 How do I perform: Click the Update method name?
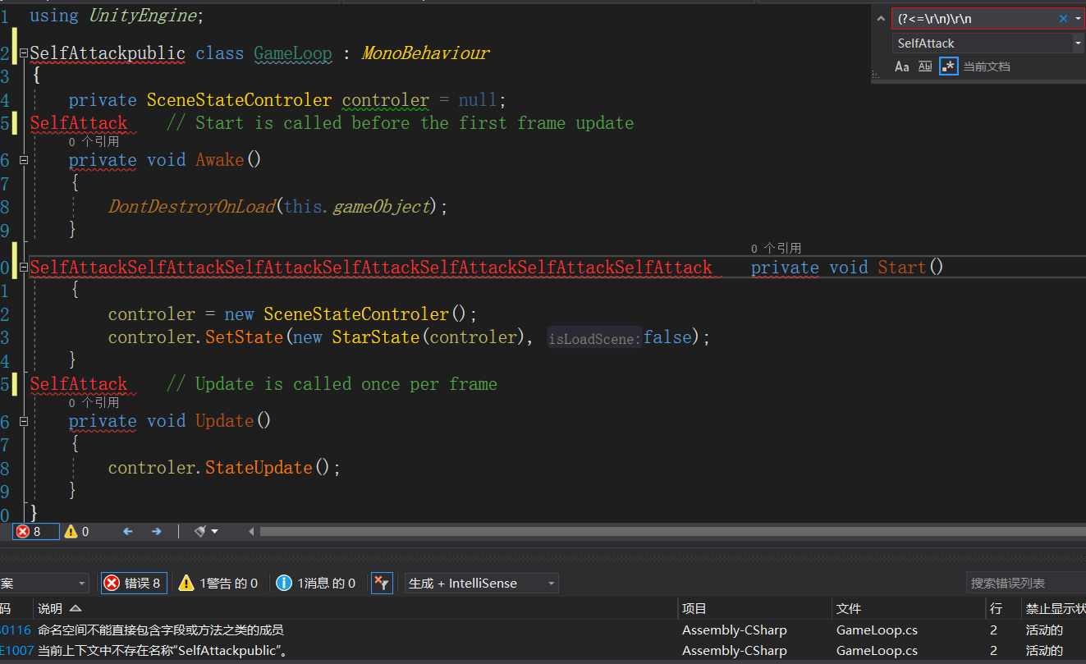click(225, 421)
